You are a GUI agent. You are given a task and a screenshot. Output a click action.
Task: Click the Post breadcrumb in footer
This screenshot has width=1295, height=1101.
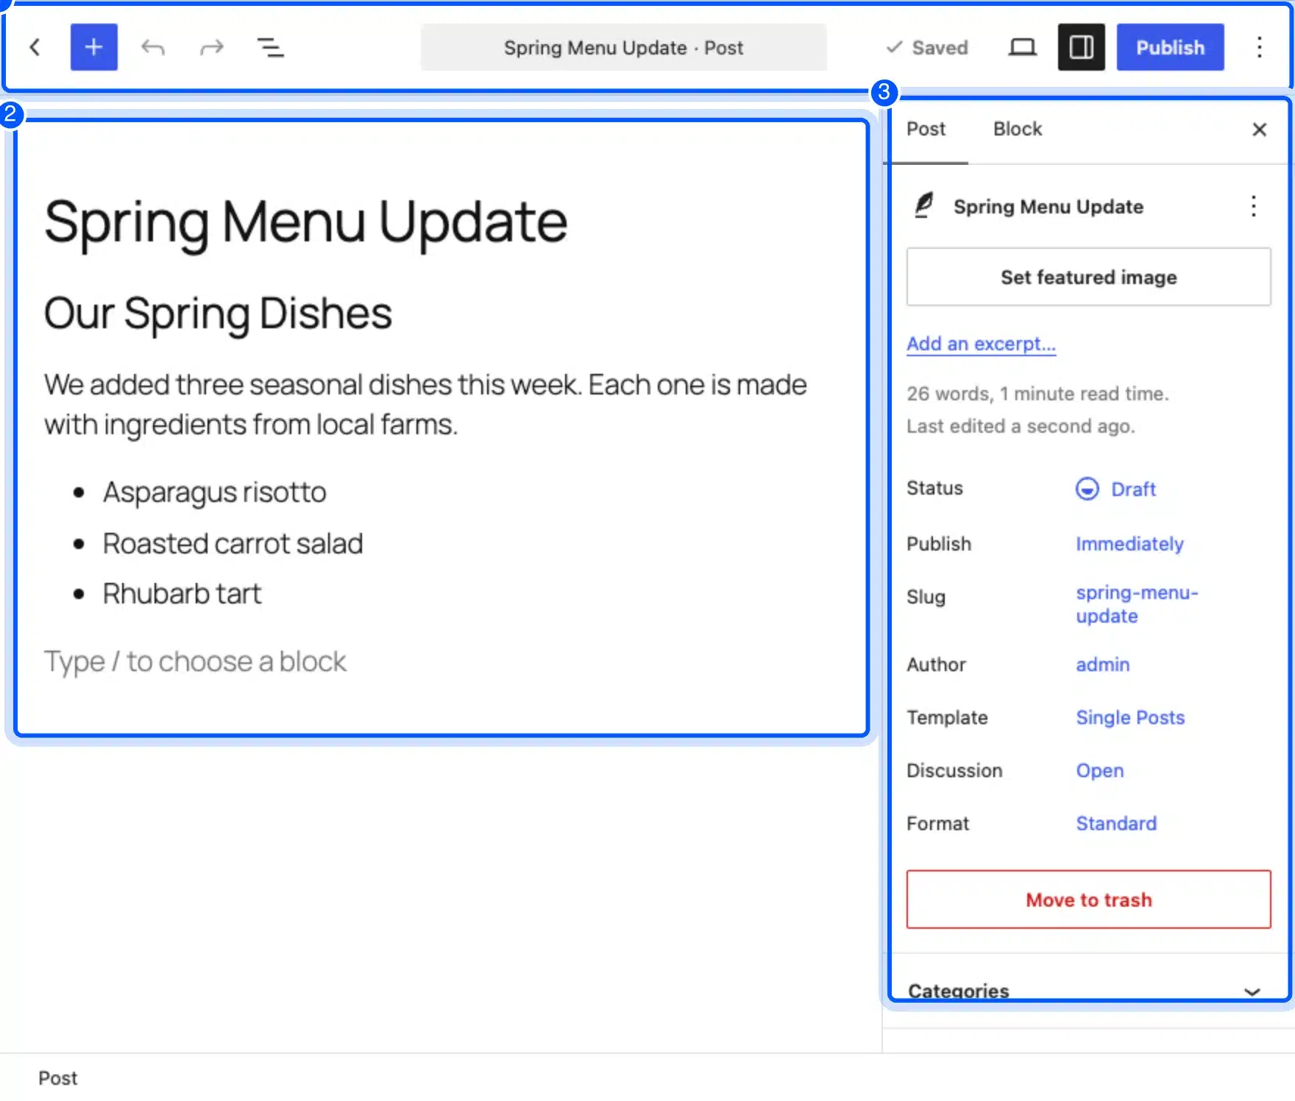coord(57,1078)
